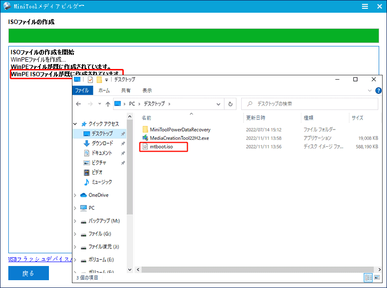Screen dimensions: 387x288
Task: Click PC in the address breadcrumb
Action: coord(132,104)
